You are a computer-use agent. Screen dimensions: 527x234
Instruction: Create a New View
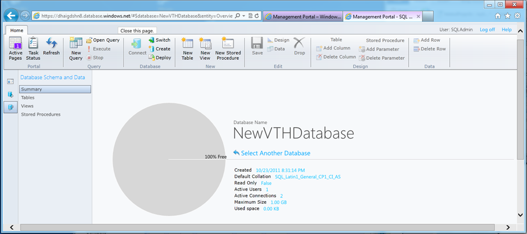click(205, 49)
